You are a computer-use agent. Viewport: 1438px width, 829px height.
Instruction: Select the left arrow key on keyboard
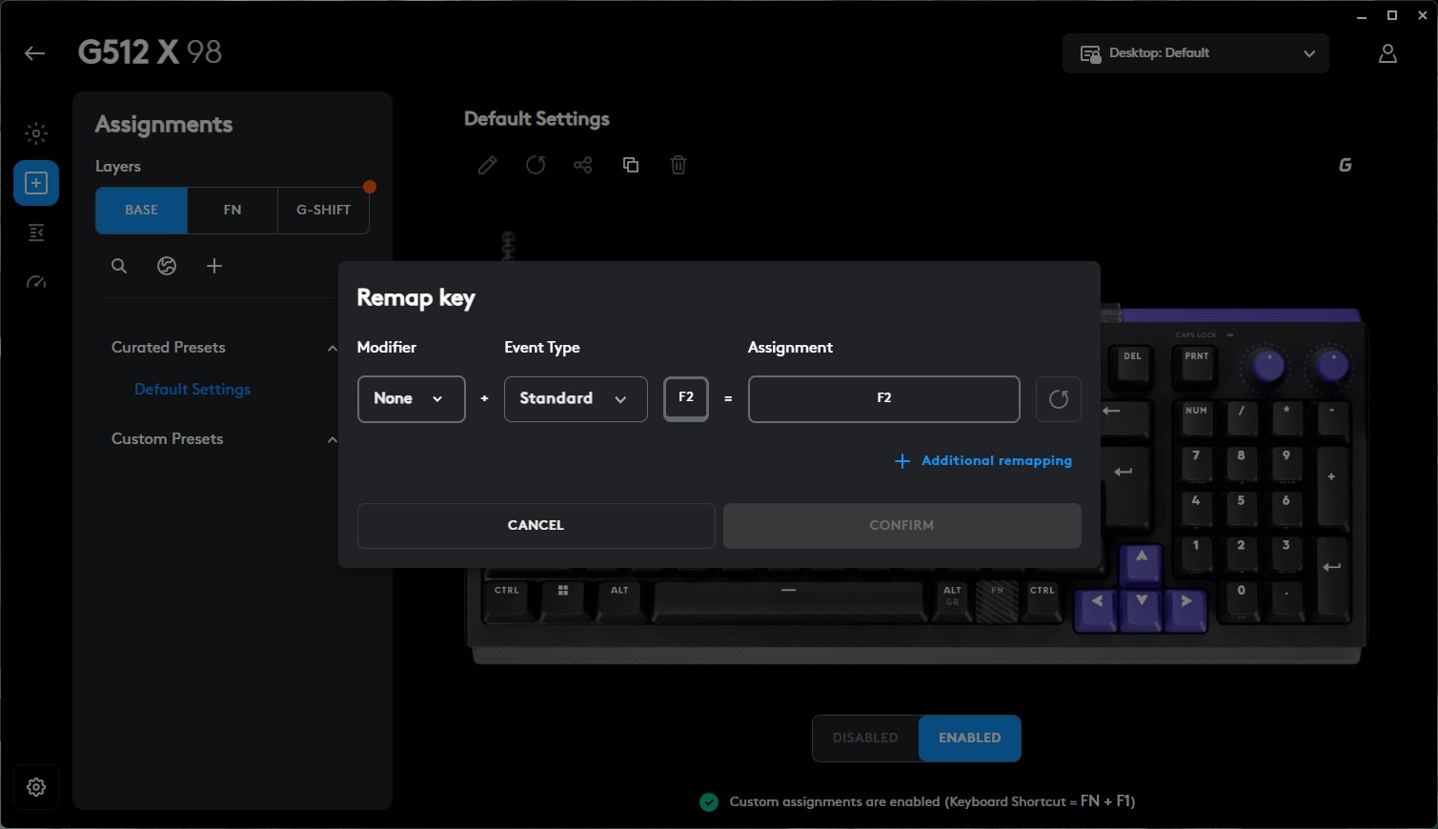[x=1097, y=611]
